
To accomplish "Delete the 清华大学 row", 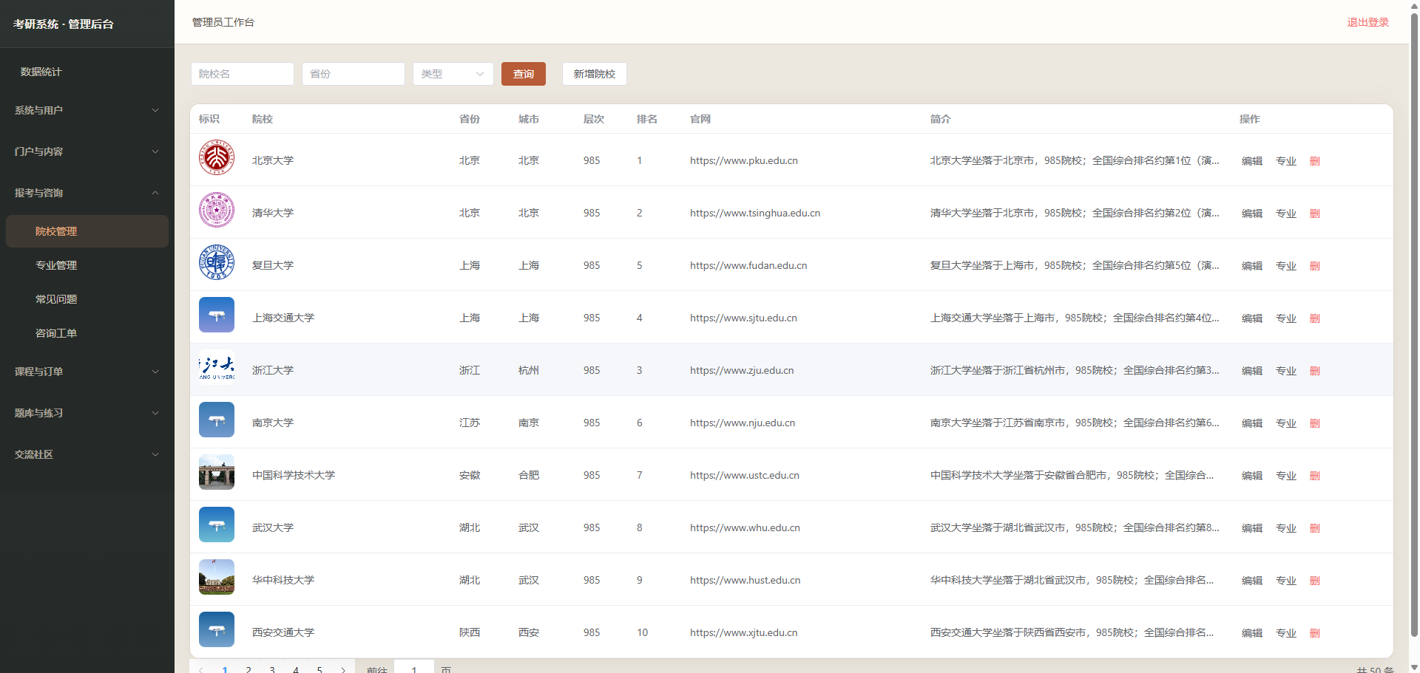I will (x=1314, y=213).
